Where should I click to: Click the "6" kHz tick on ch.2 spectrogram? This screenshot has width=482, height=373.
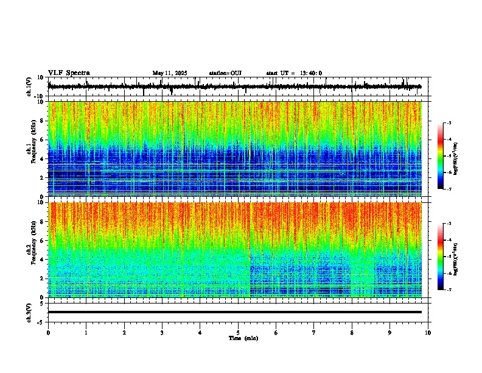pyautogui.click(x=42, y=241)
